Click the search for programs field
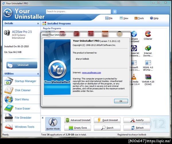The width and height of the screenshot is (172, 144). coord(78,11)
